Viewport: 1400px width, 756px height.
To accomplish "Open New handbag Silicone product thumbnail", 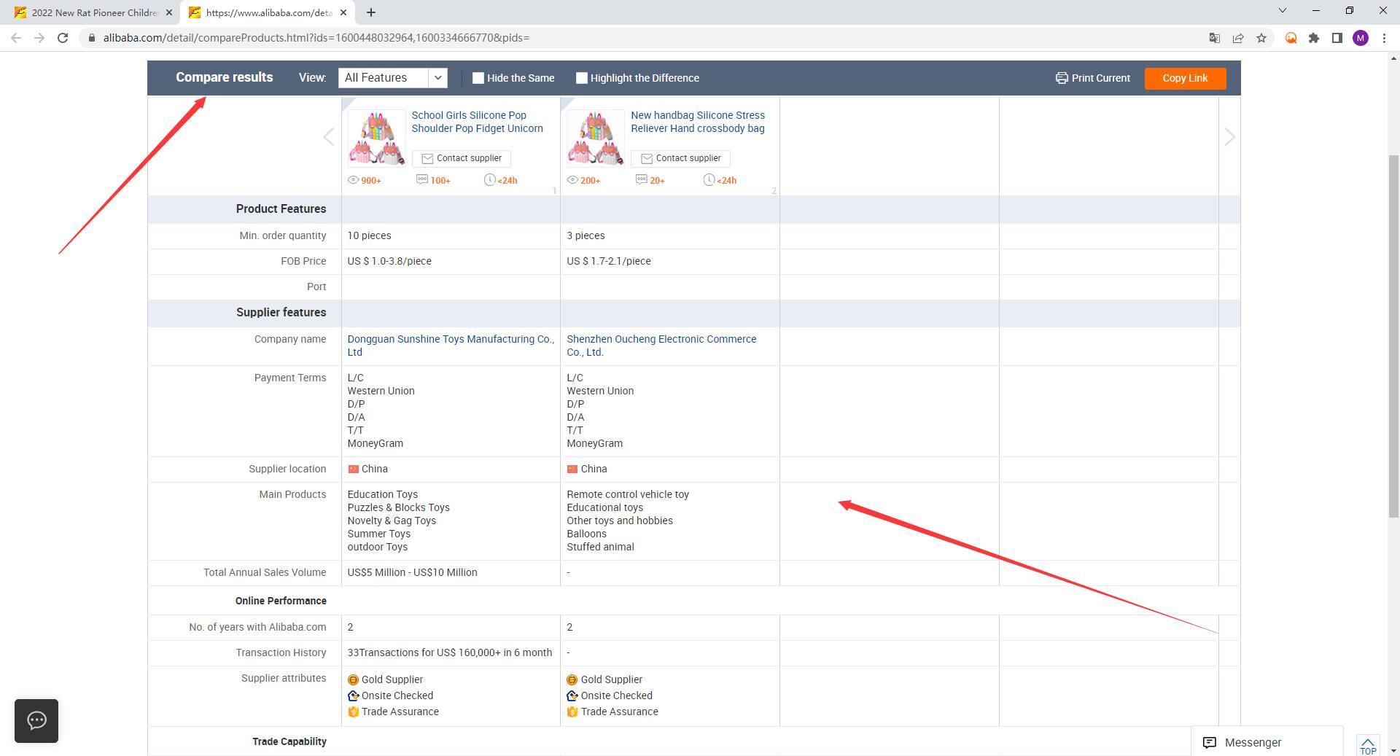I will (x=596, y=139).
